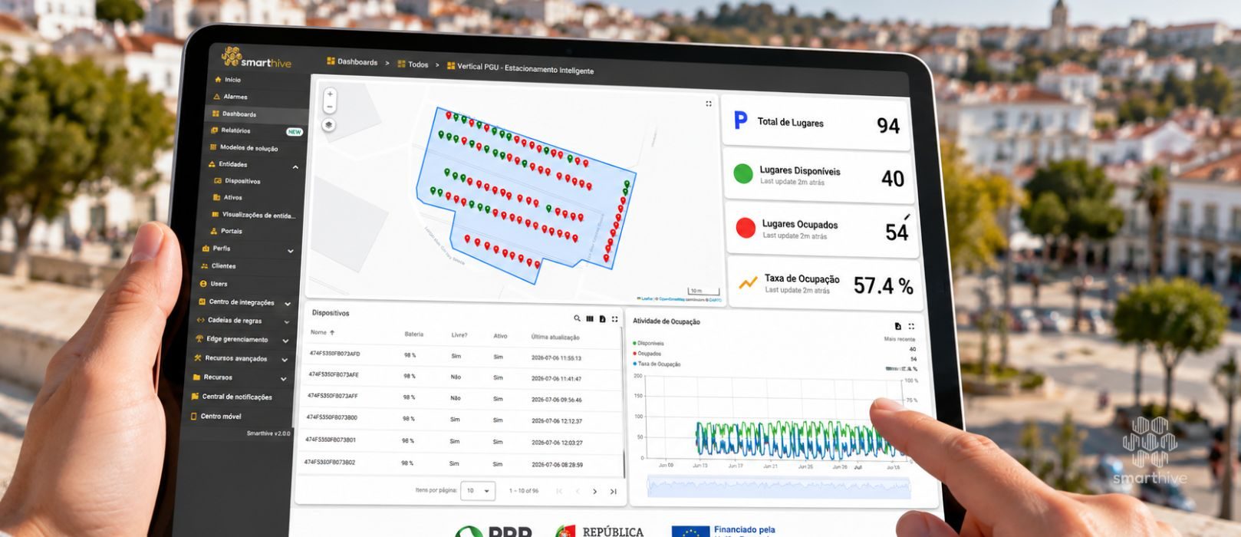Screen dimensions: 1241x537
Task: Click the Users icon in sidebar
Action: point(203,284)
